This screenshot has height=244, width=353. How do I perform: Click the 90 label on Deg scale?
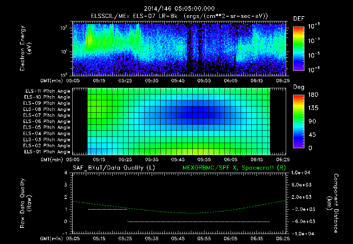point(312,122)
